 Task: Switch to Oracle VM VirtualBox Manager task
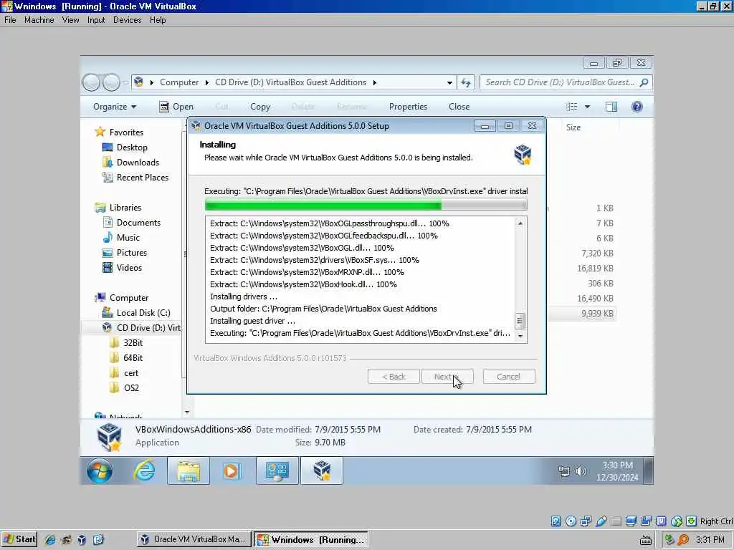[x=194, y=539]
